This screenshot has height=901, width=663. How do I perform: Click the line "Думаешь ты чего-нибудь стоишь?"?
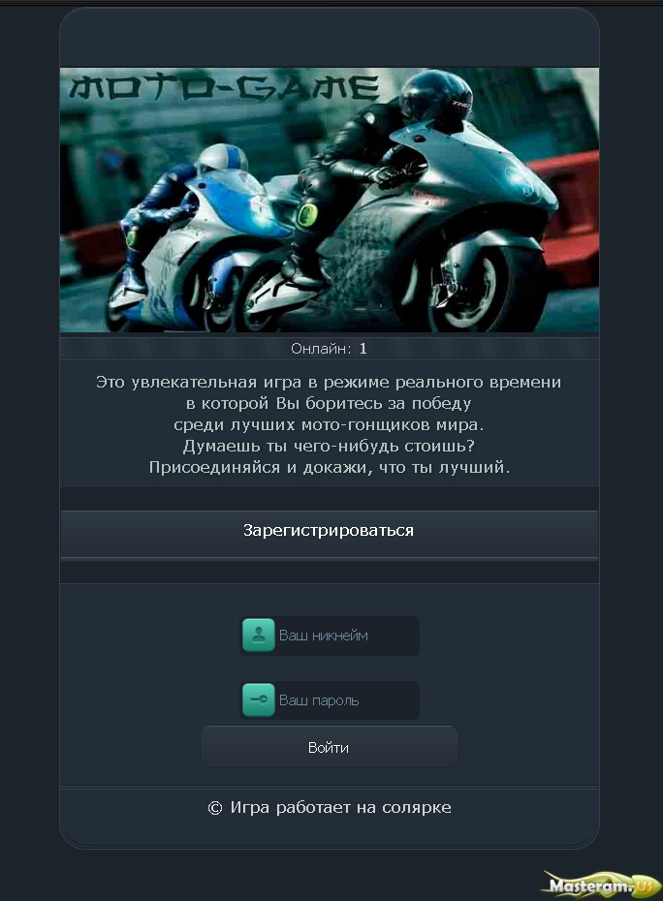(329, 446)
